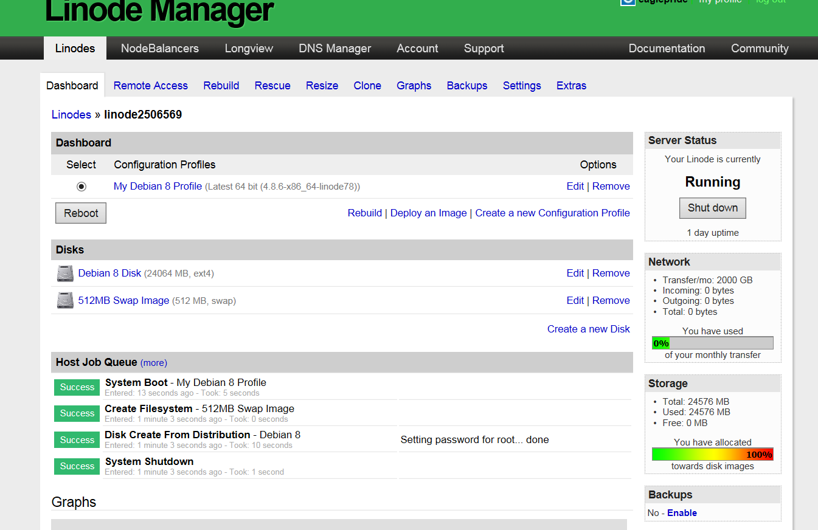This screenshot has width=818, height=530.
Task: Click the disk allocation 100% bar
Action: (x=713, y=454)
